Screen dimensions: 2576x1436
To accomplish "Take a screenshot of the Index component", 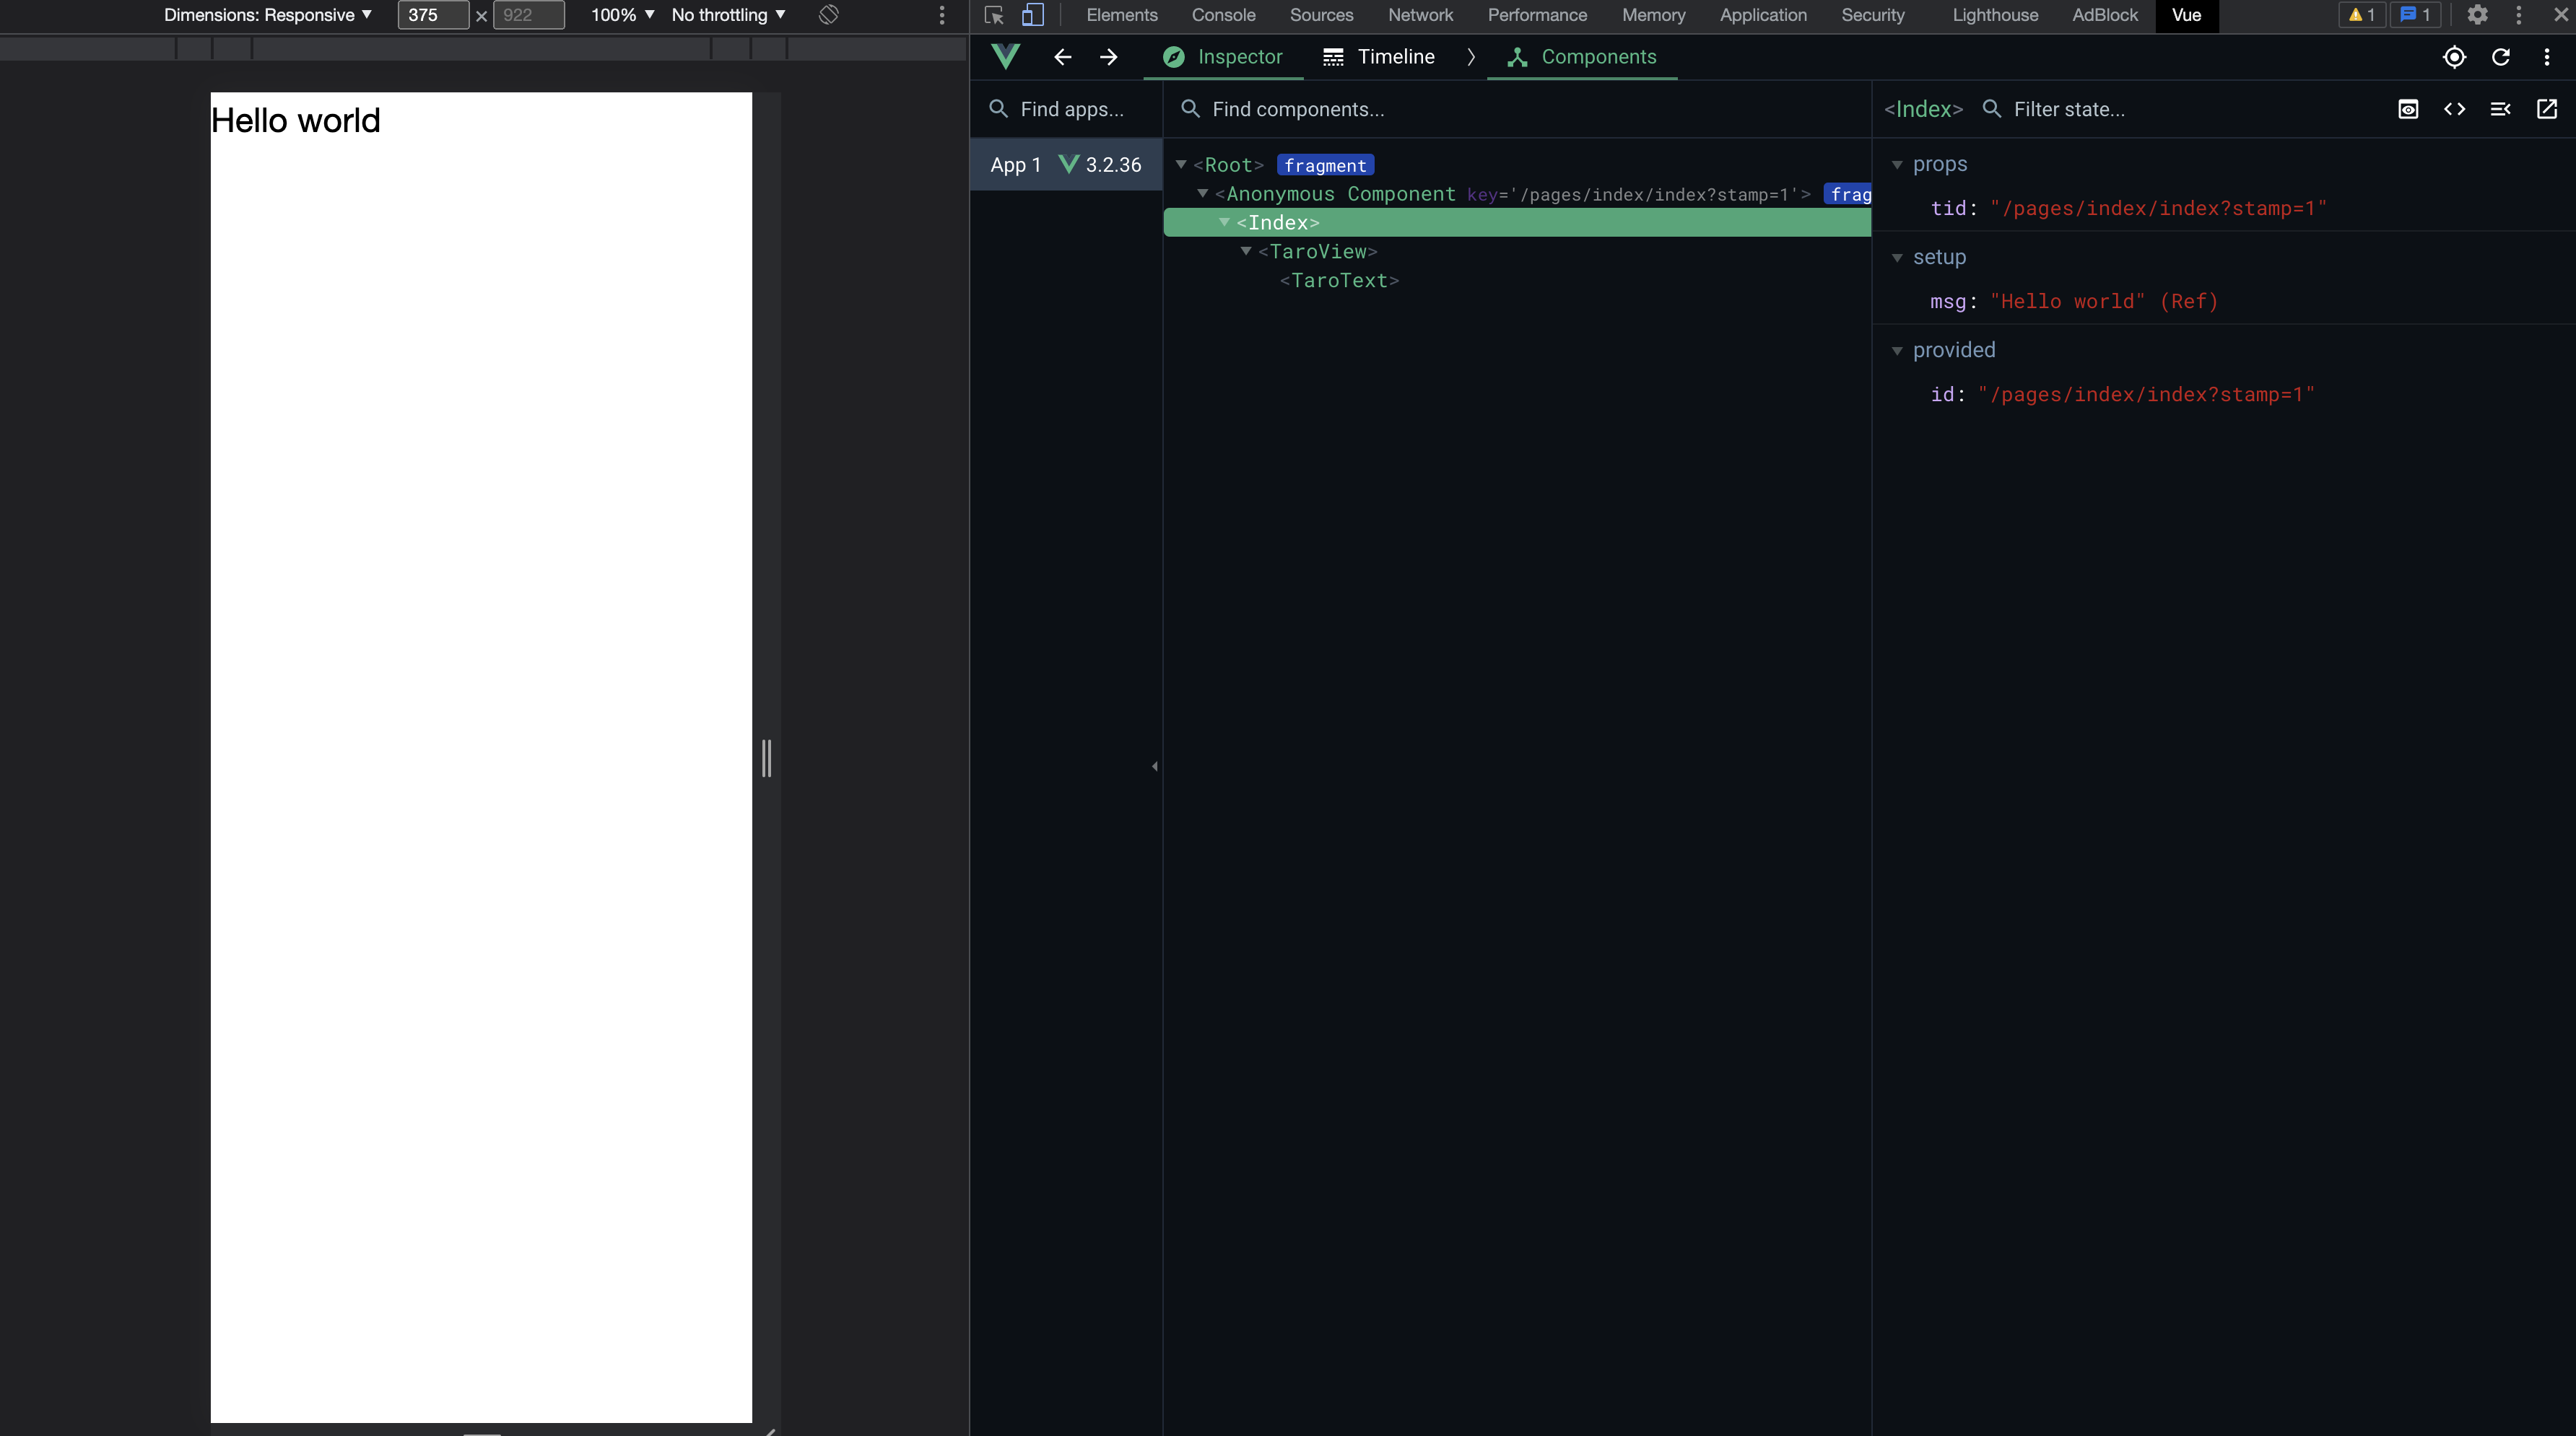I will (x=2408, y=109).
